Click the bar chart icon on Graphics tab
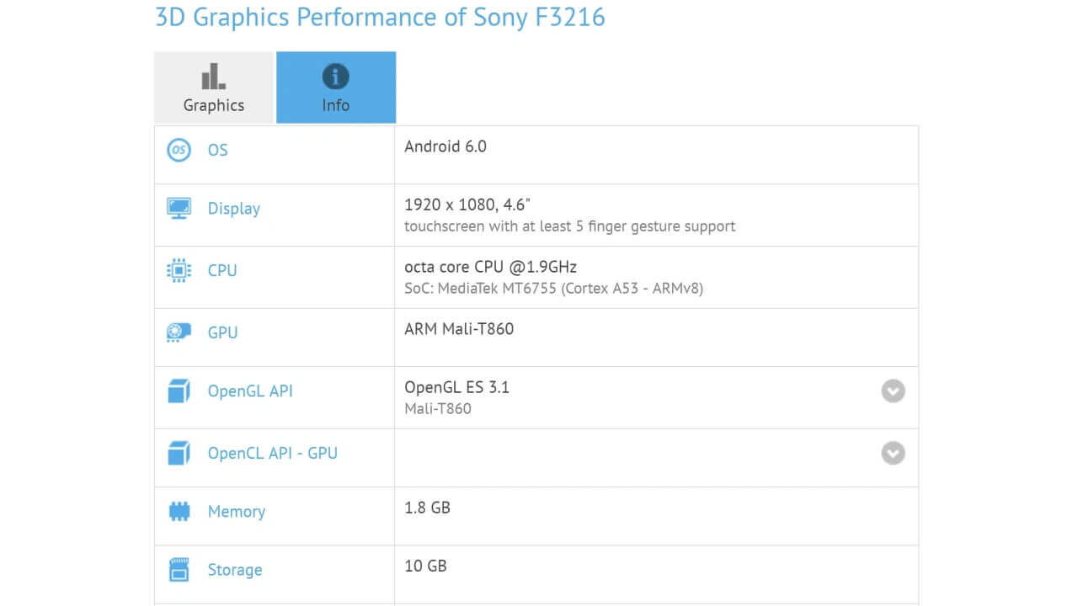 213,76
